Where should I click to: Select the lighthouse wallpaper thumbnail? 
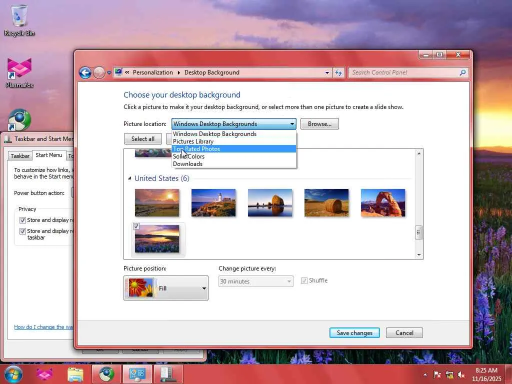coord(213,202)
